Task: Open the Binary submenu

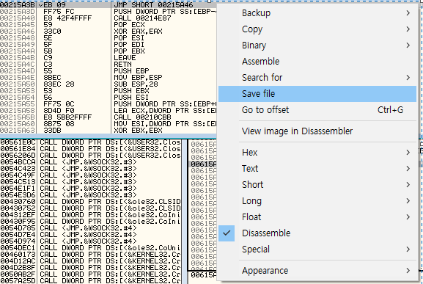Action: (317, 45)
